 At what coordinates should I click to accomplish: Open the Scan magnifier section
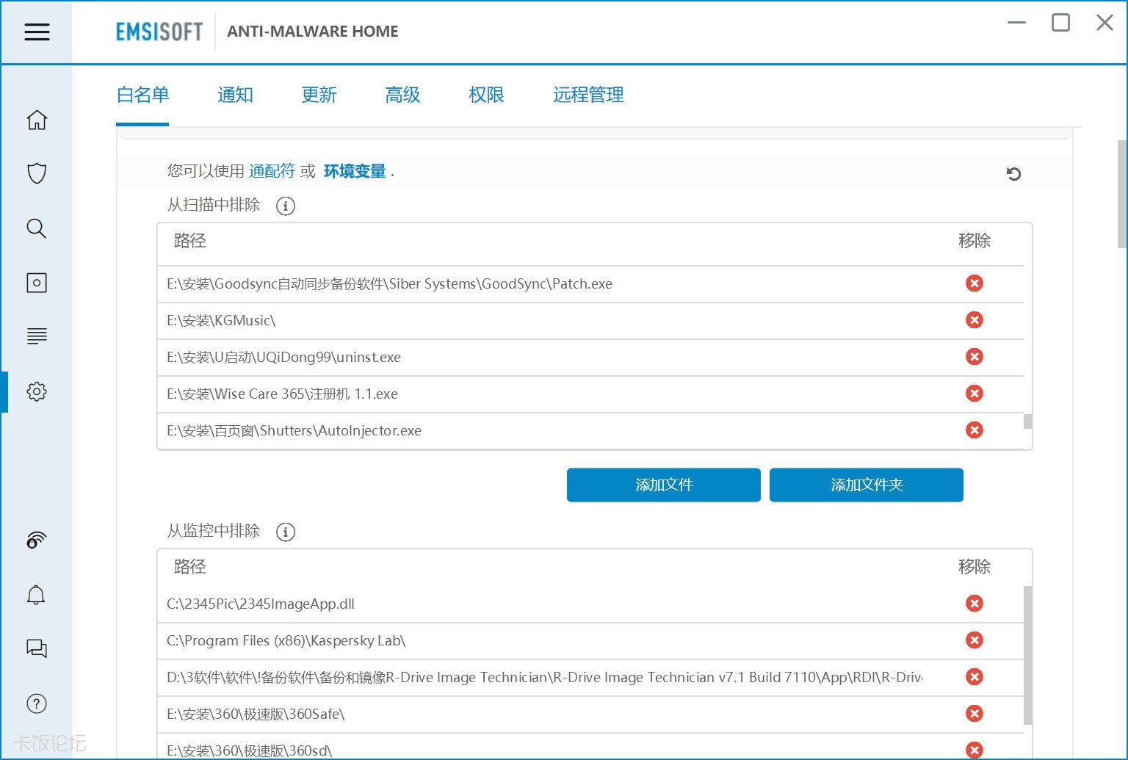point(37,228)
